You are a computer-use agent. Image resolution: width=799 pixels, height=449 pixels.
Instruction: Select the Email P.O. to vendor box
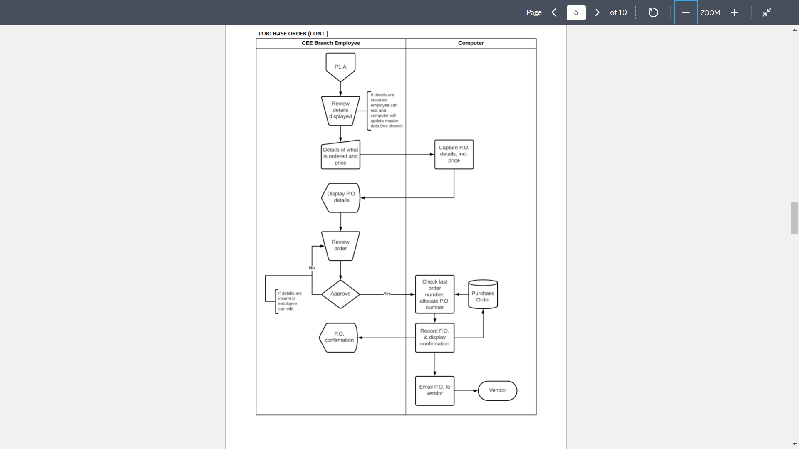434,390
